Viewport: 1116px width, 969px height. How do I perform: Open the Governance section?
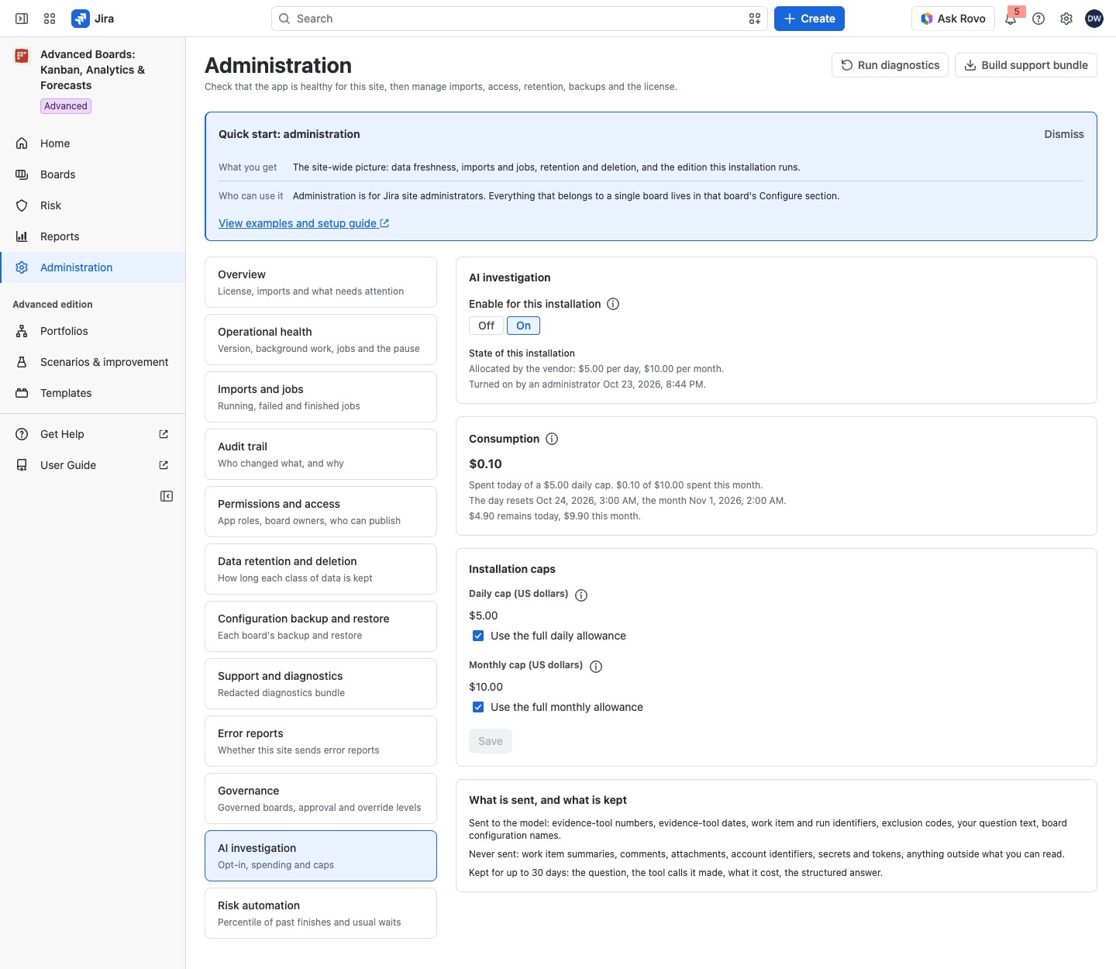pyautogui.click(x=321, y=798)
